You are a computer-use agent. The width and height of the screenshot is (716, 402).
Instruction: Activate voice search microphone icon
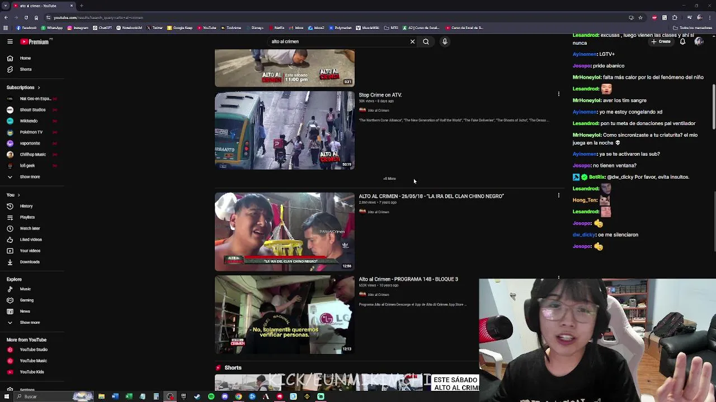tap(445, 41)
